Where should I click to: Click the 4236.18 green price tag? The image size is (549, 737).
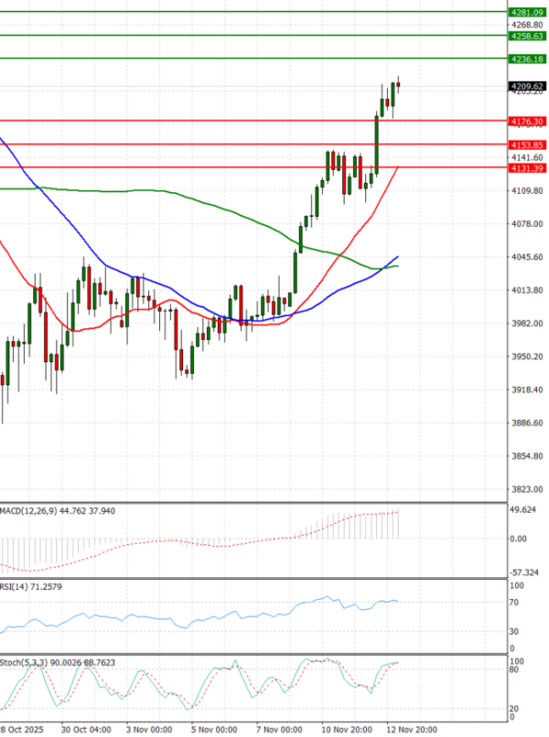526,59
